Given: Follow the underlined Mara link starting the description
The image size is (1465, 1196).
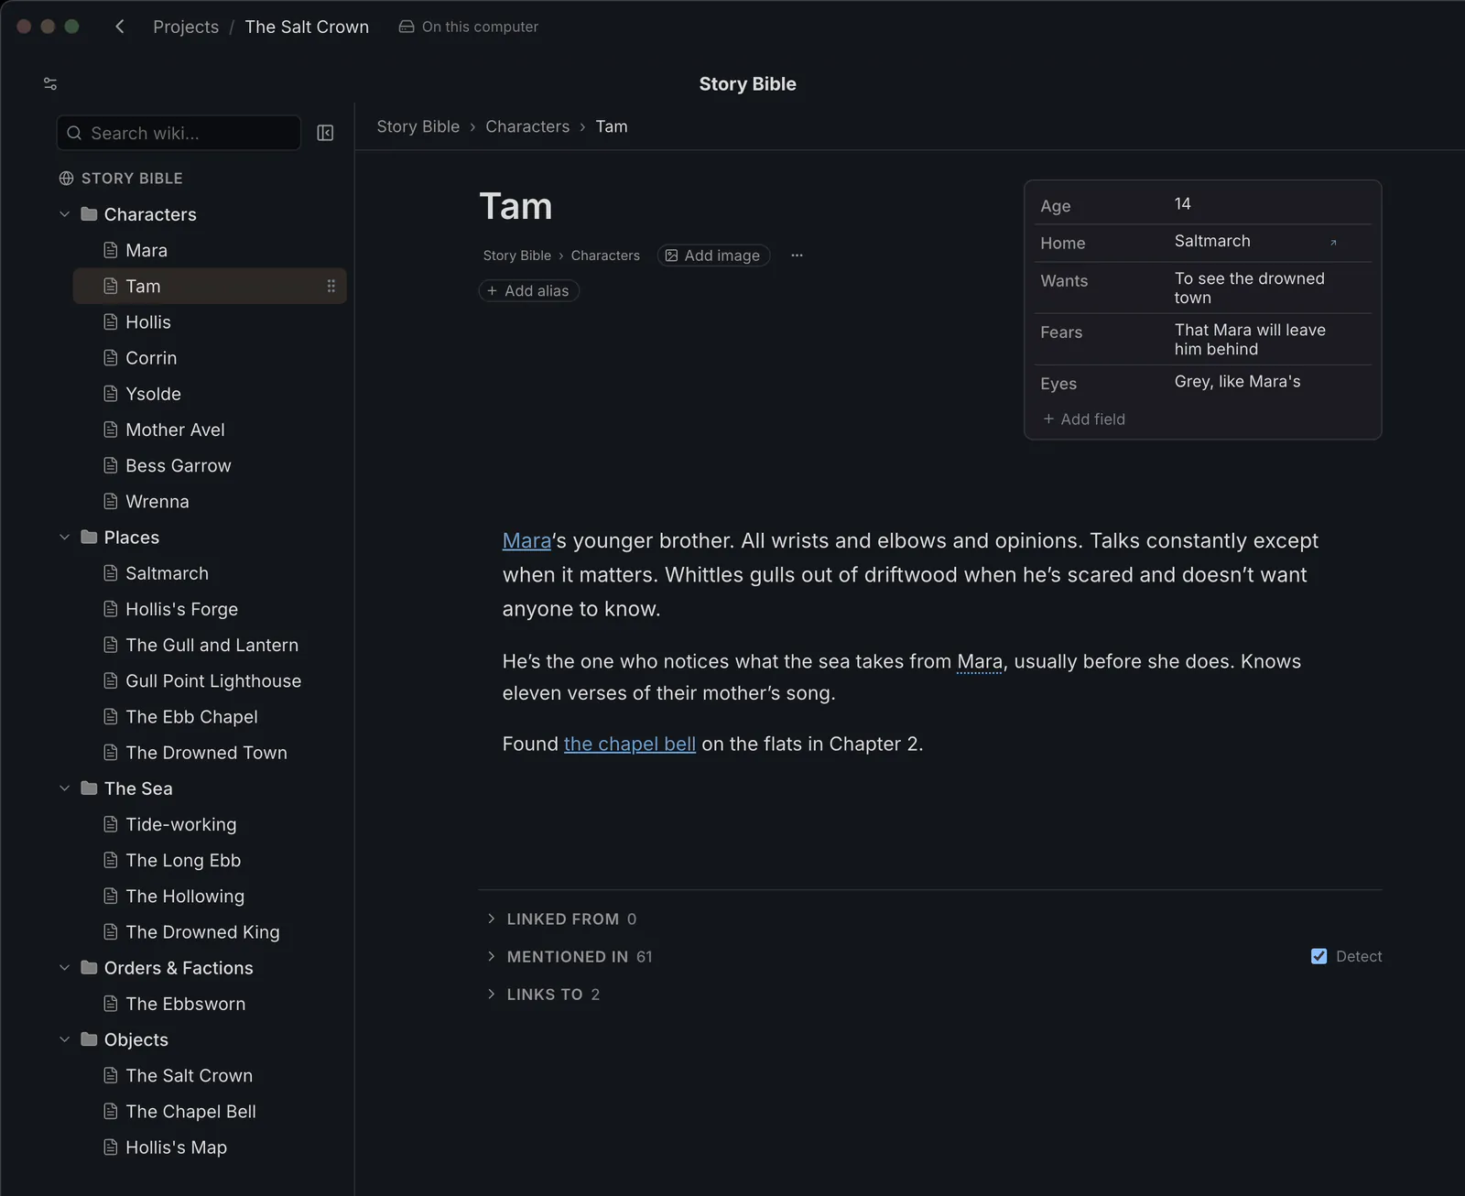Looking at the screenshot, I should point(526,540).
